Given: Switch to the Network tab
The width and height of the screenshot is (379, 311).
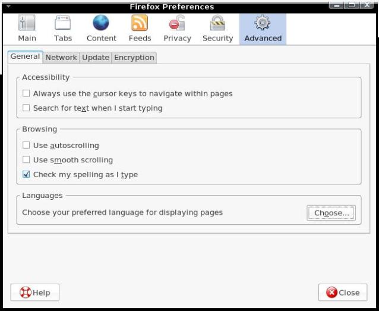Looking at the screenshot, I should point(61,58).
